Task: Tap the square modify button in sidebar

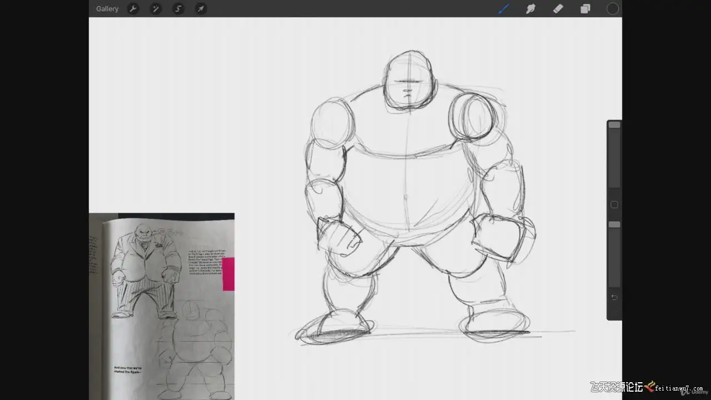Action: [x=614, y=205]
